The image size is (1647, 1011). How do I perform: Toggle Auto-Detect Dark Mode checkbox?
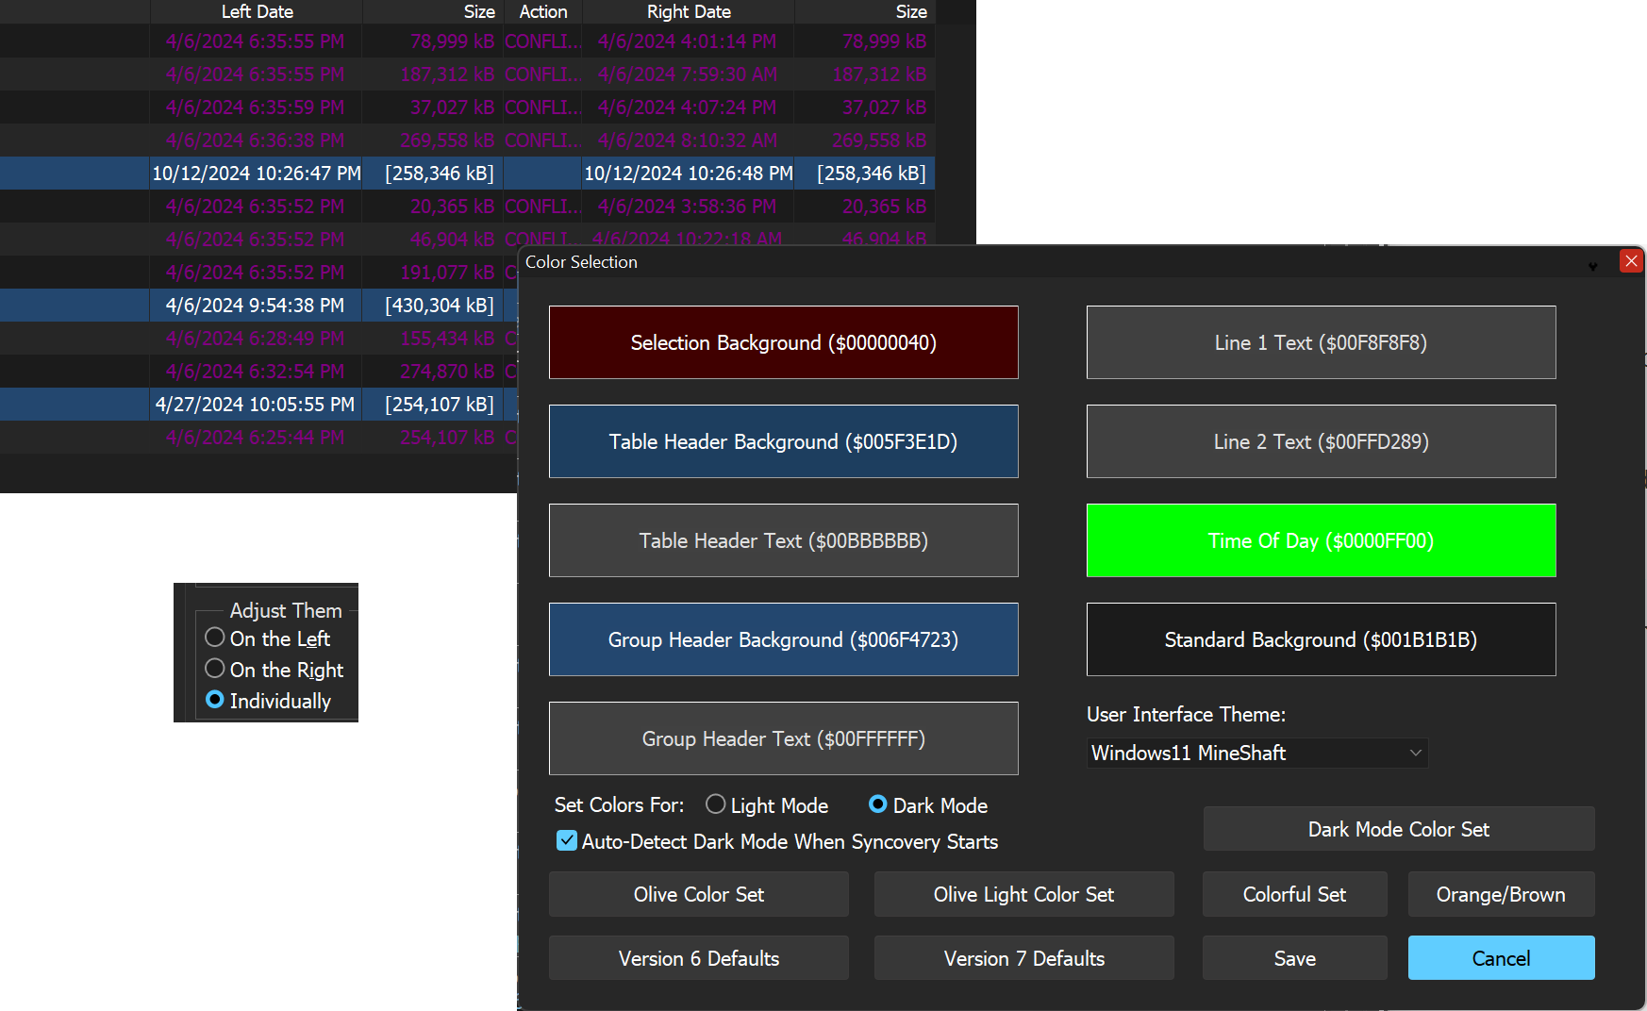(x=567, y=841)
